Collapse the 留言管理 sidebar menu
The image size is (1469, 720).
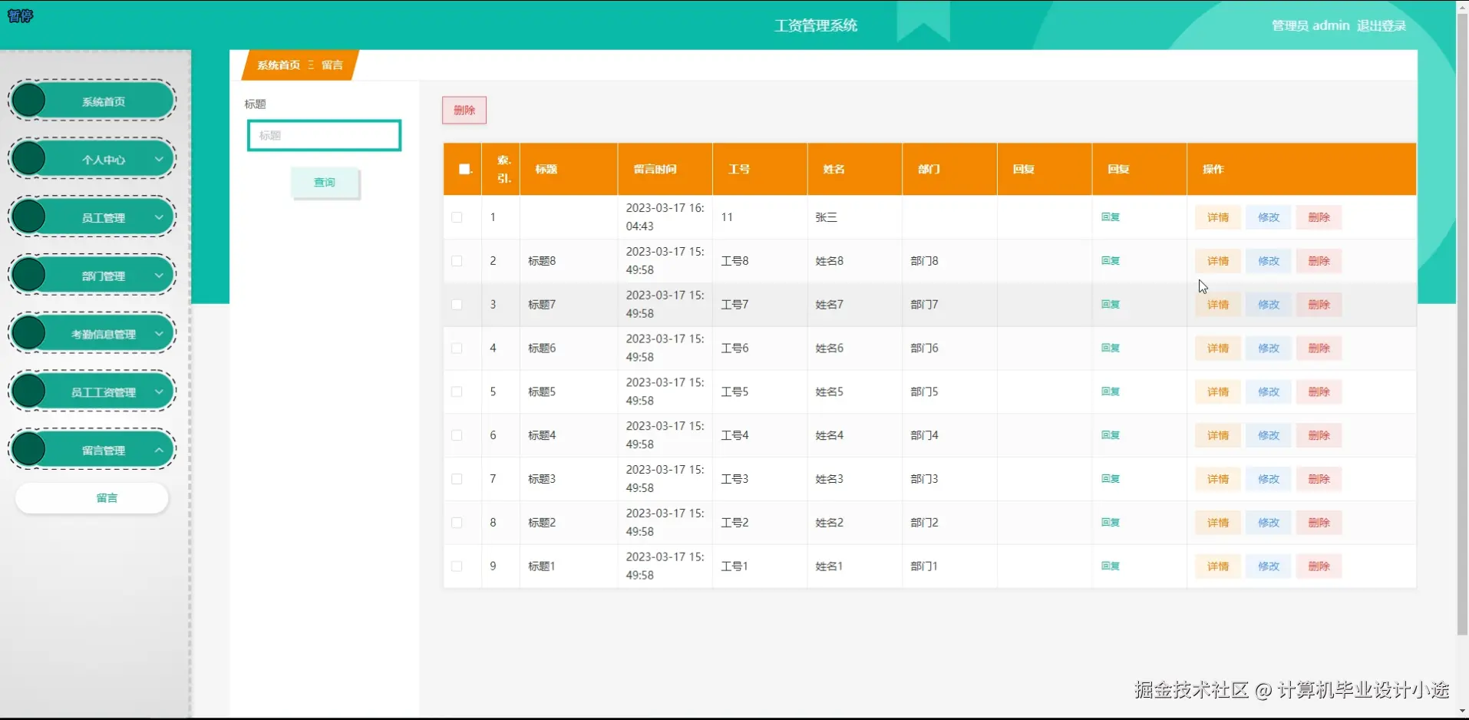[x=92, y=450]
